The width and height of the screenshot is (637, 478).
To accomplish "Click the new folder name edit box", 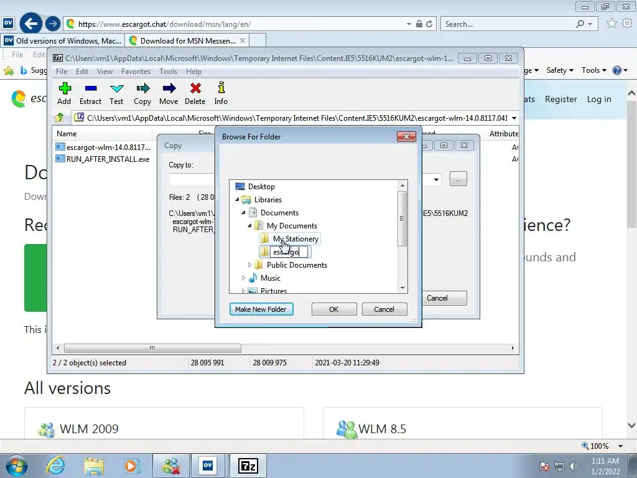I will [x=289, y=252].
